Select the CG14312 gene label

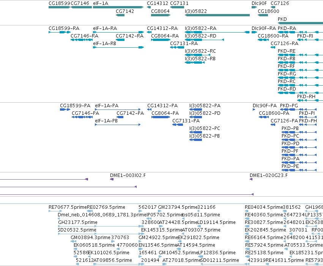tap(158, 3)
